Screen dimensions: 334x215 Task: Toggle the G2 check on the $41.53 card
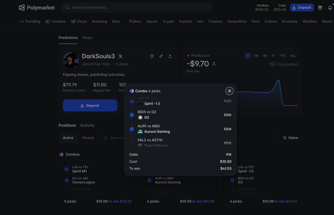point(232,180)
